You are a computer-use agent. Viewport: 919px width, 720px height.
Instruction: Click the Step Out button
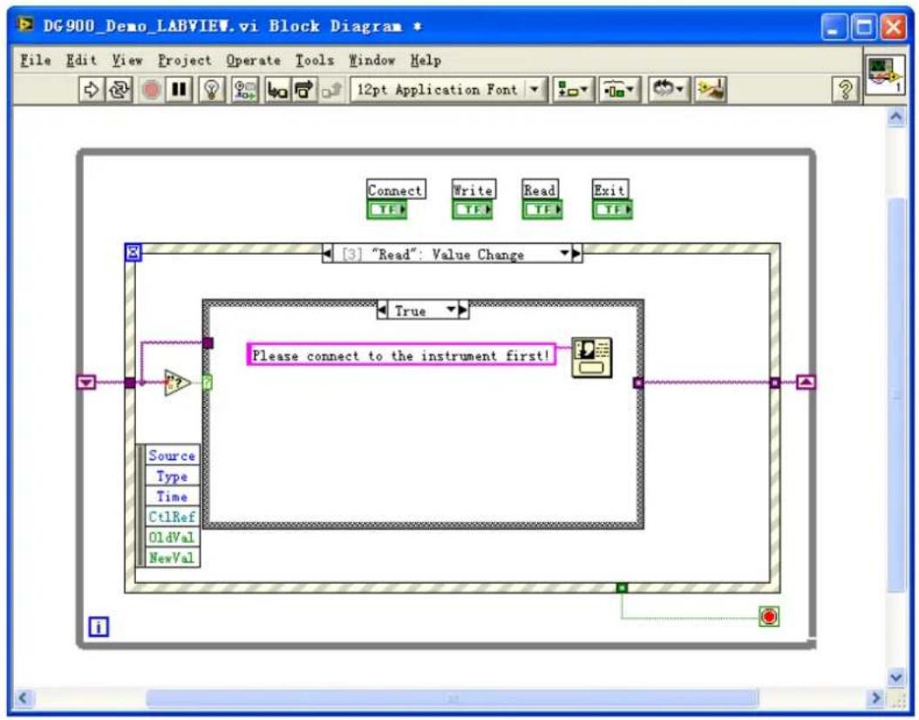click(x=331, y=90)
